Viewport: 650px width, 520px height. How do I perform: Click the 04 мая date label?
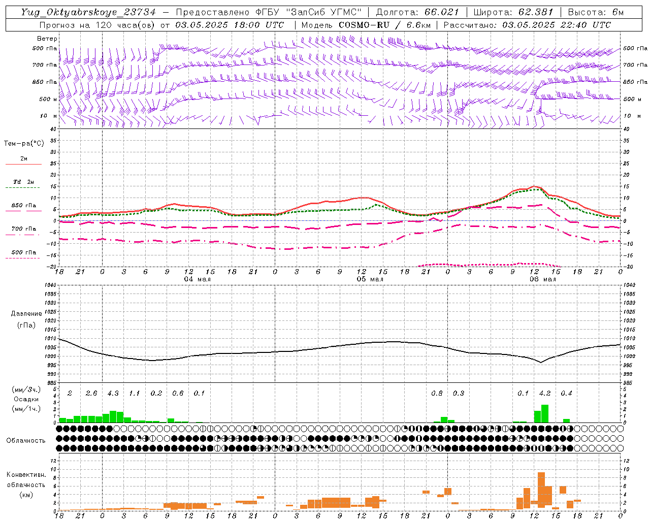(x=197, y=279)
